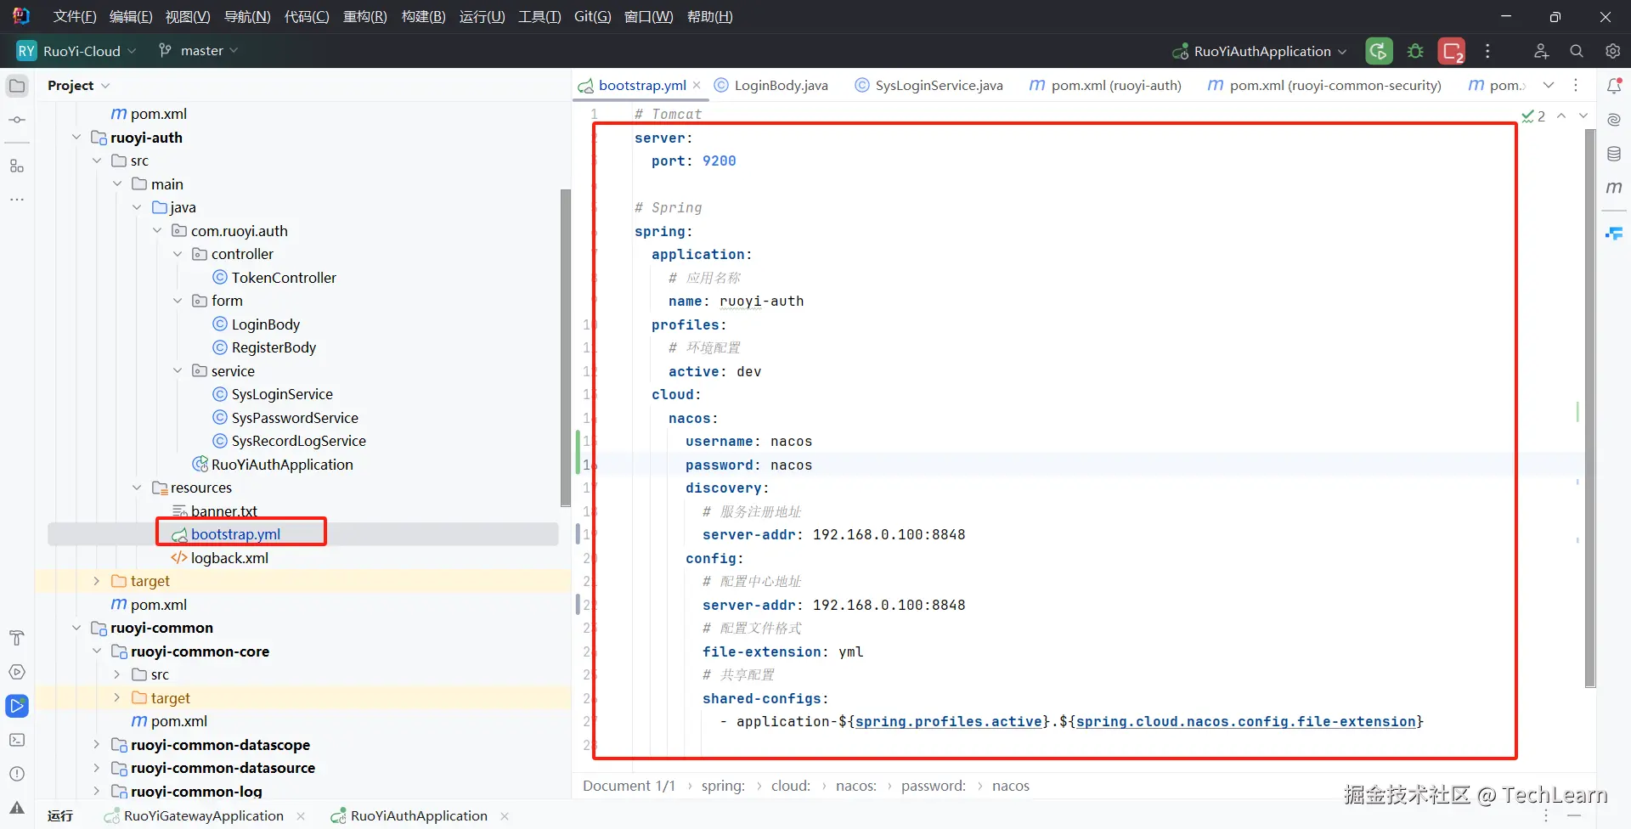
Task: Open the account user icon
Action: [x=1541, y=51]
